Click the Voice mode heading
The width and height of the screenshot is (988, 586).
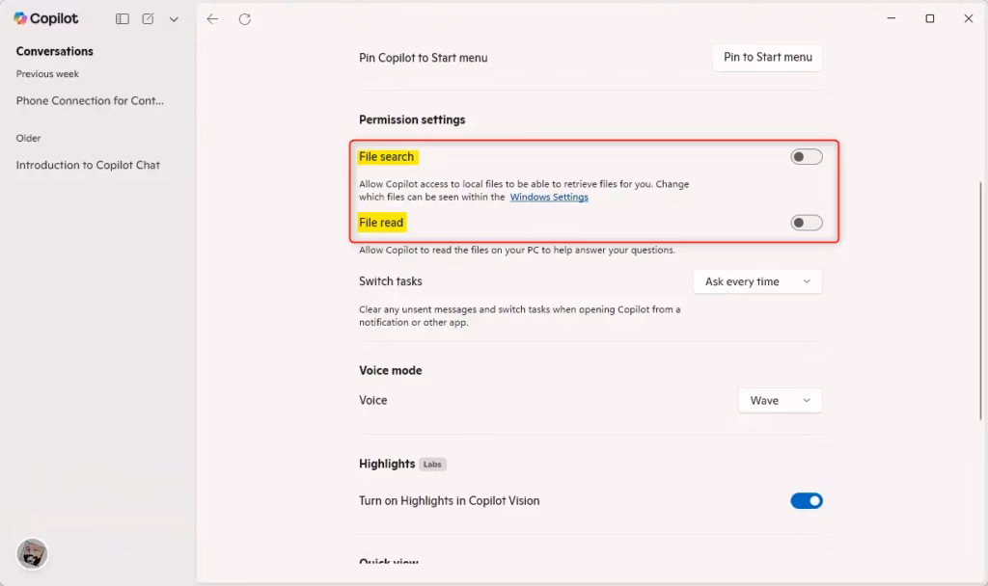[391, 371]
